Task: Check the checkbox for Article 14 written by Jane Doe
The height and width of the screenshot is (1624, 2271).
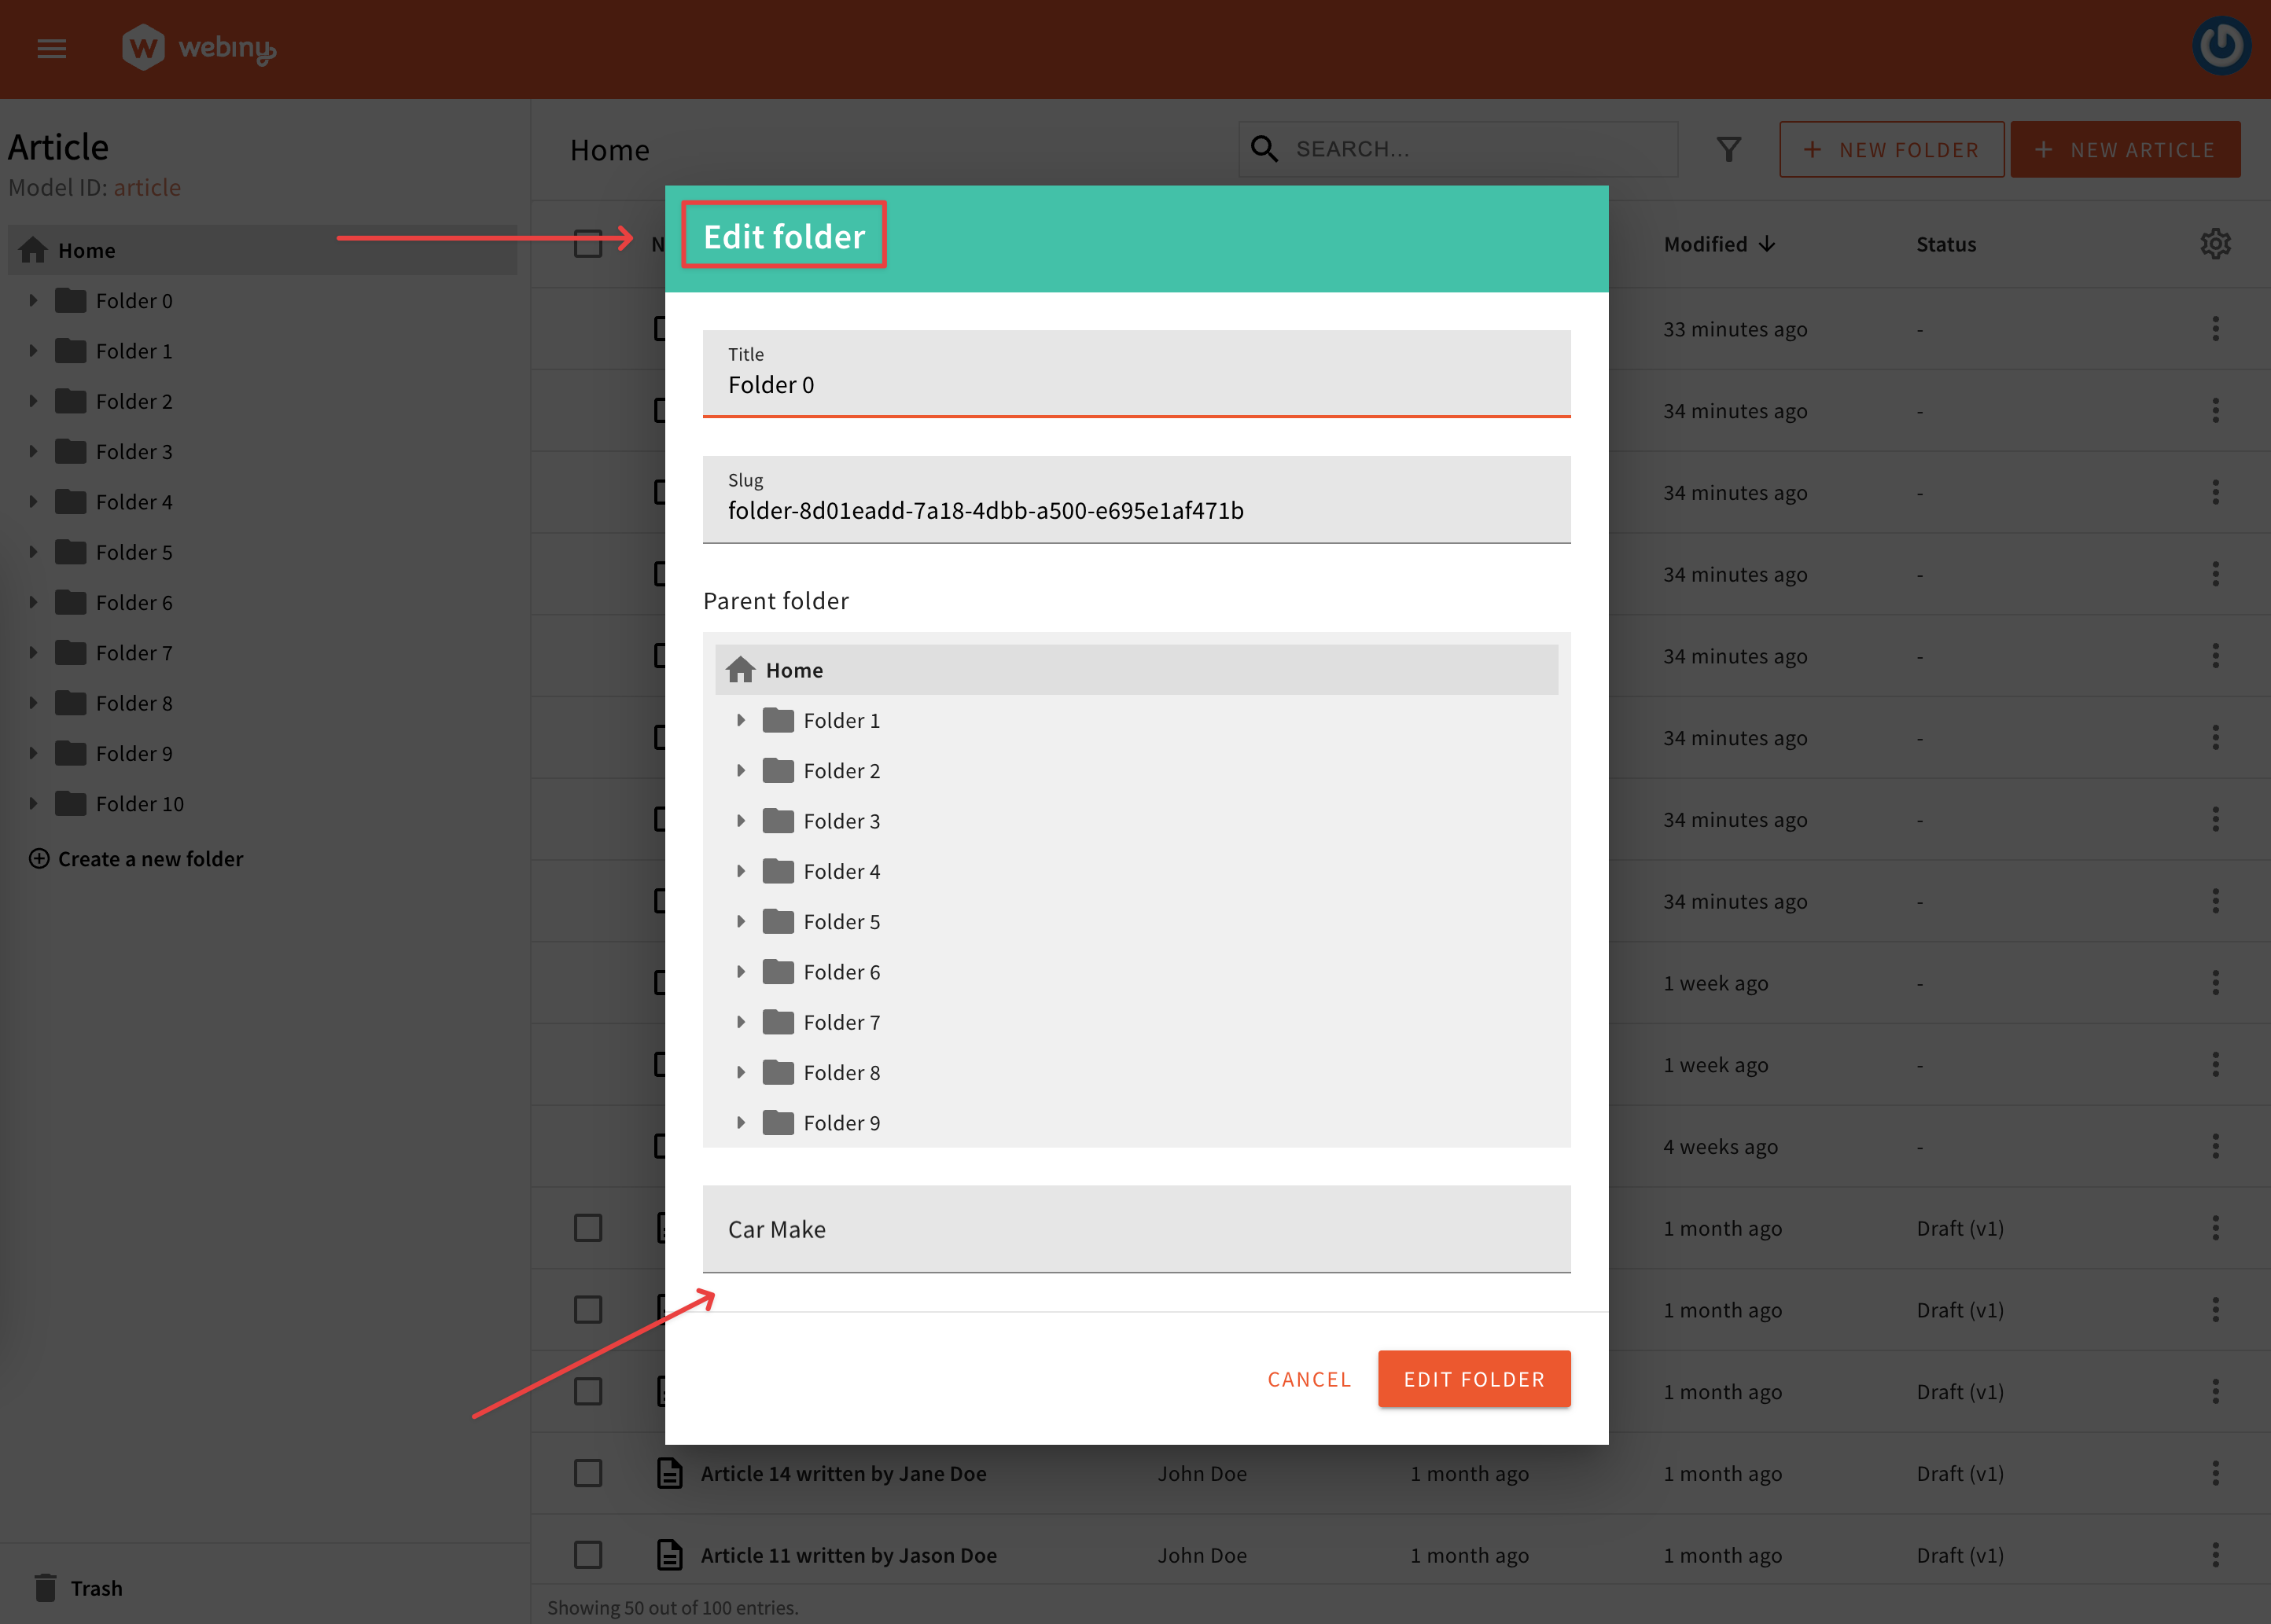Action: click(587, 1473)
